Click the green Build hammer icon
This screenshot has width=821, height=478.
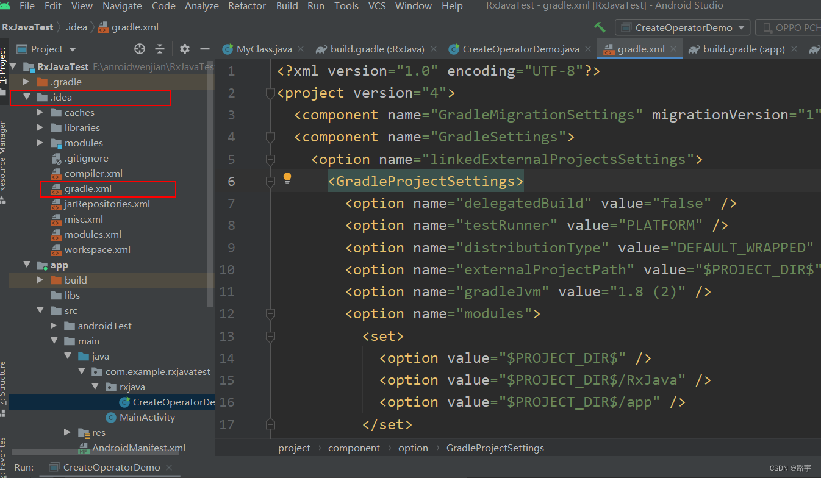(599, 27)
